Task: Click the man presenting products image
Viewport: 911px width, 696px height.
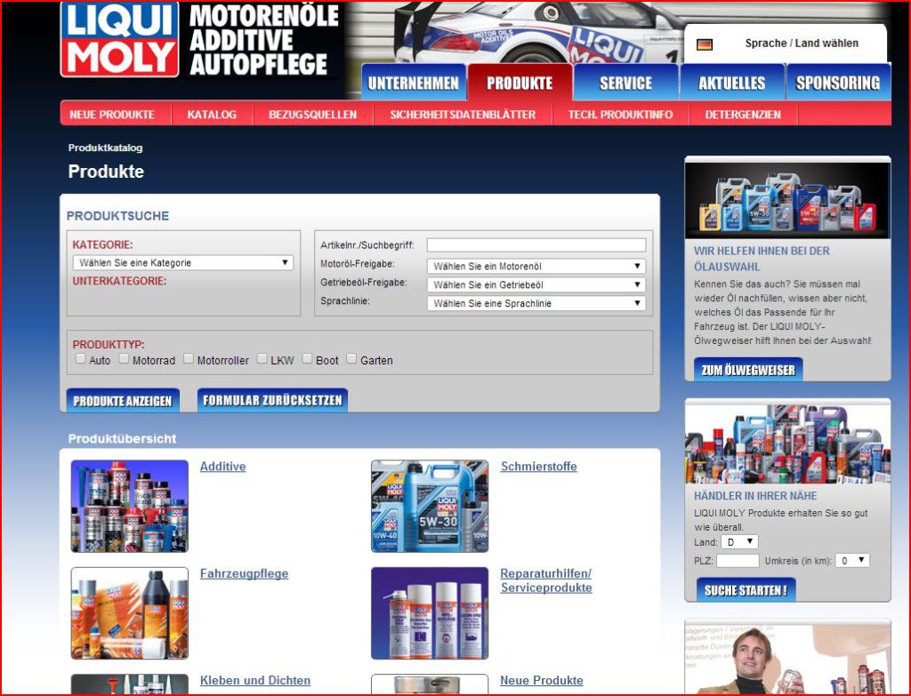Action: (x=787, y=660)
